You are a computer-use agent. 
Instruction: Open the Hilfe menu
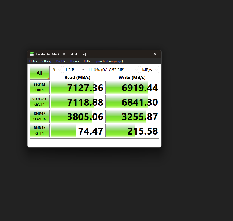[87, 61]
